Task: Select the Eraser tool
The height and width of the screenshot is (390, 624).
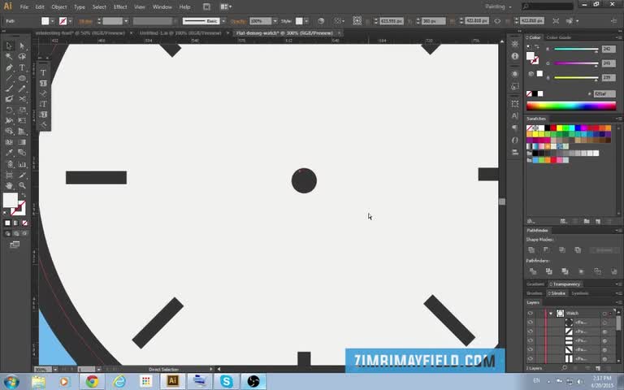Action: pyautogui.click(x=9, y=99)
